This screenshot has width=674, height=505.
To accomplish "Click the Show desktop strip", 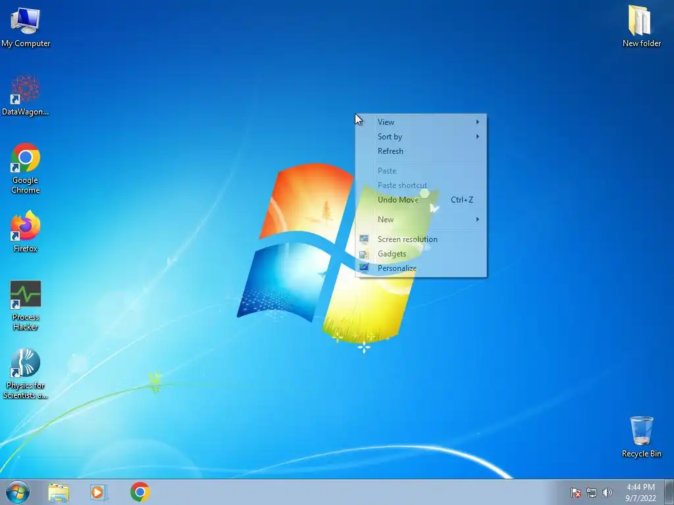I will (669, 492).
